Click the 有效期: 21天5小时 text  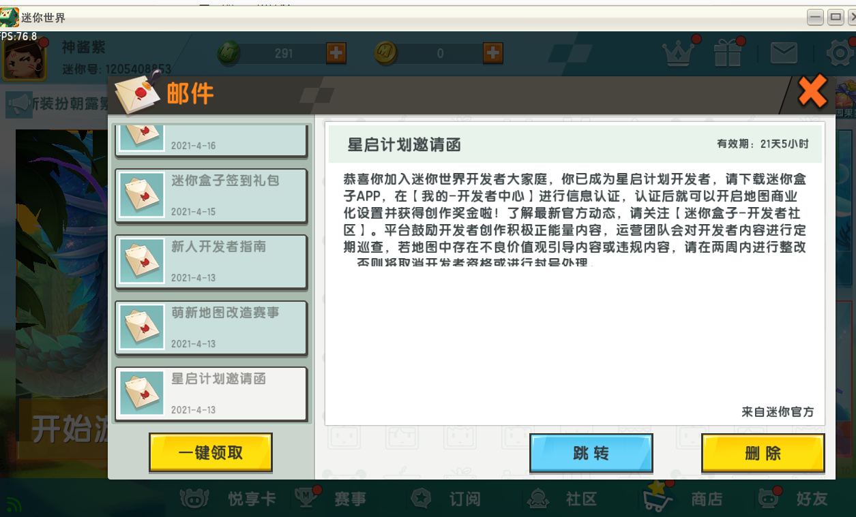click(x=763, y=144)
